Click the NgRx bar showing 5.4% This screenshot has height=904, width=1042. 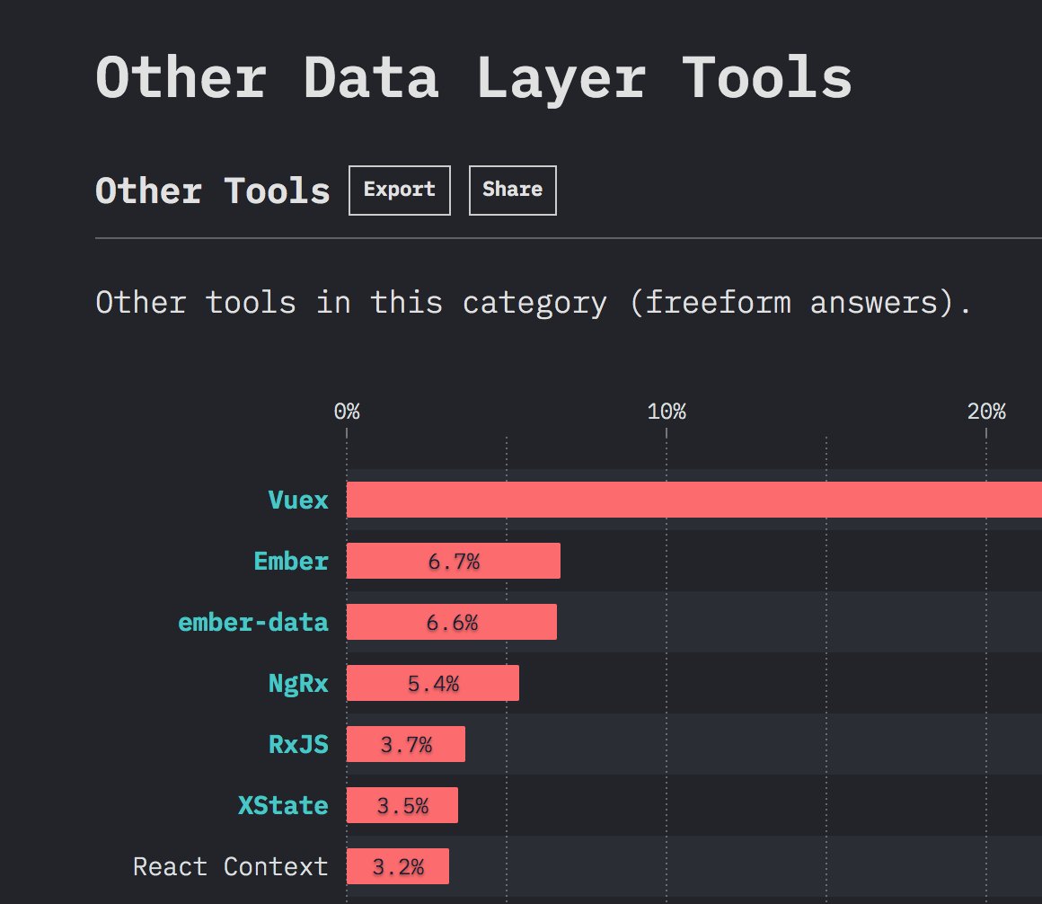coord(431,683)
